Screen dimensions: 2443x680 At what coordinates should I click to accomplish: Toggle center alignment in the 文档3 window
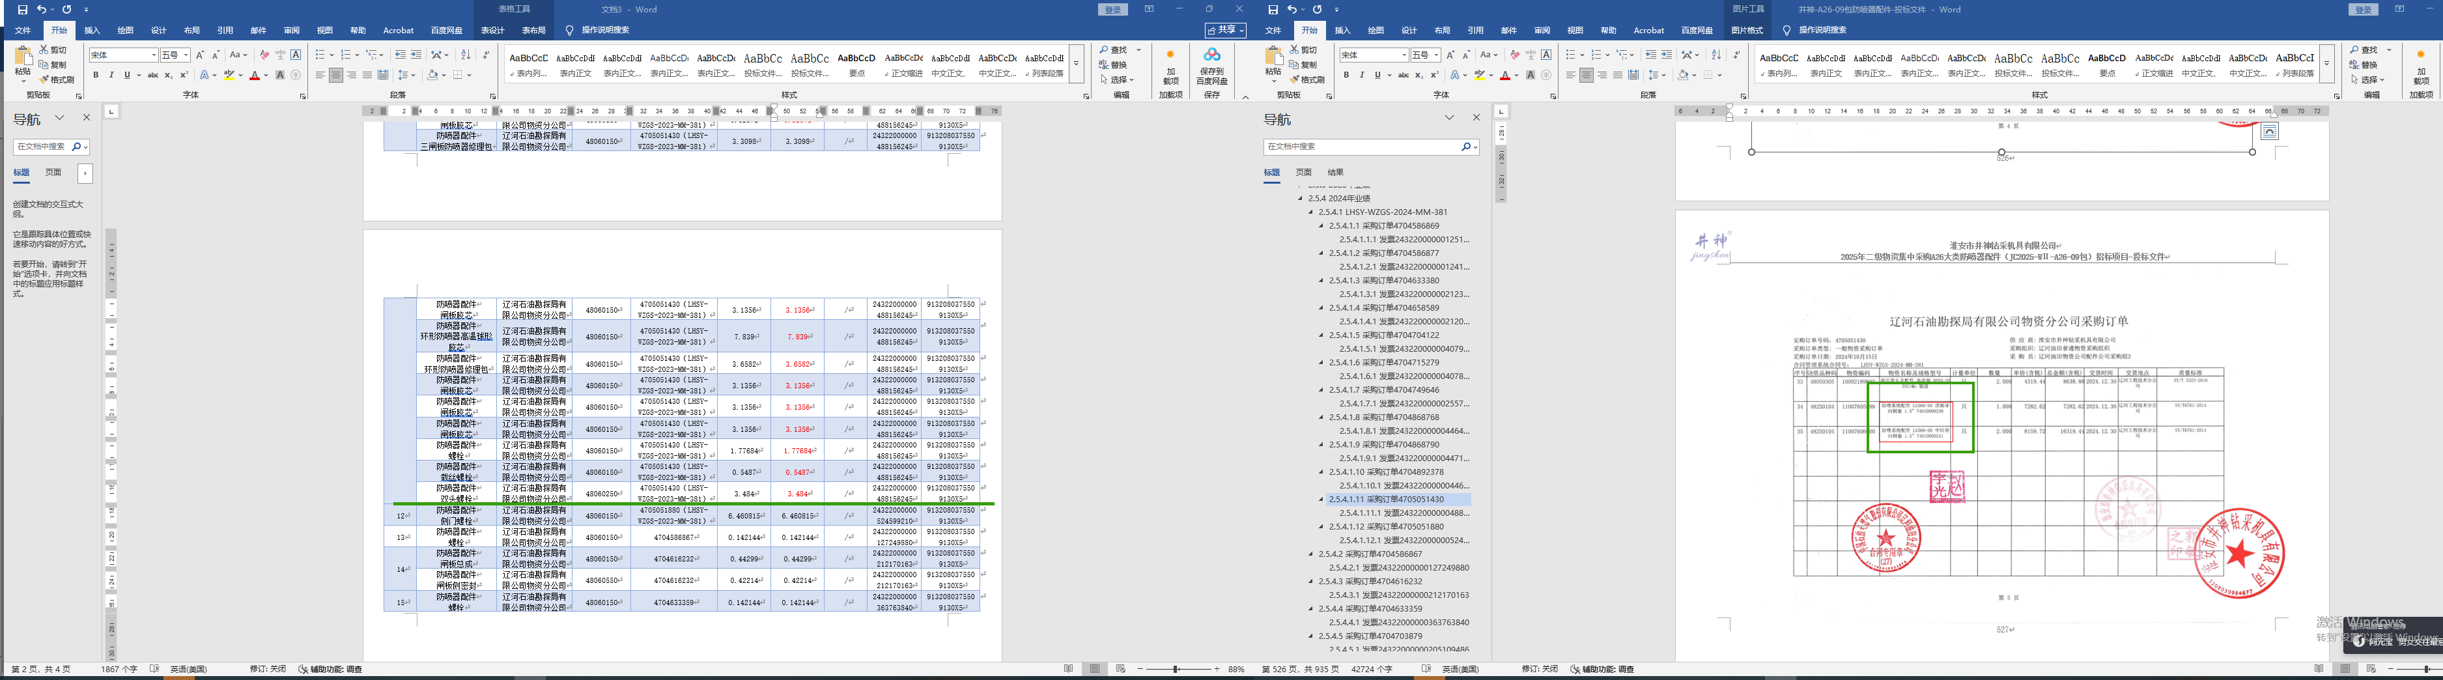(x=335, y=75)
